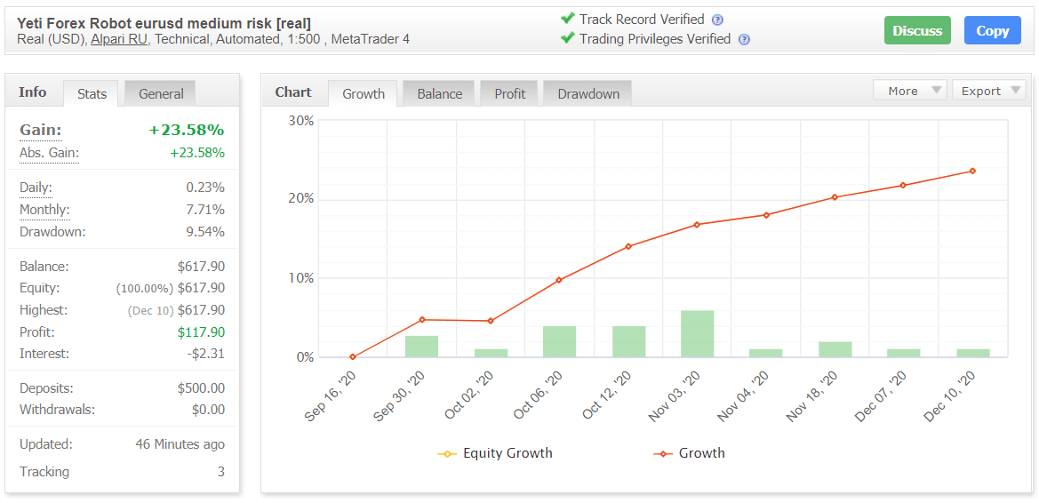Click the green Discuss button
This screenshot has width=1039, height=503.
917,30
